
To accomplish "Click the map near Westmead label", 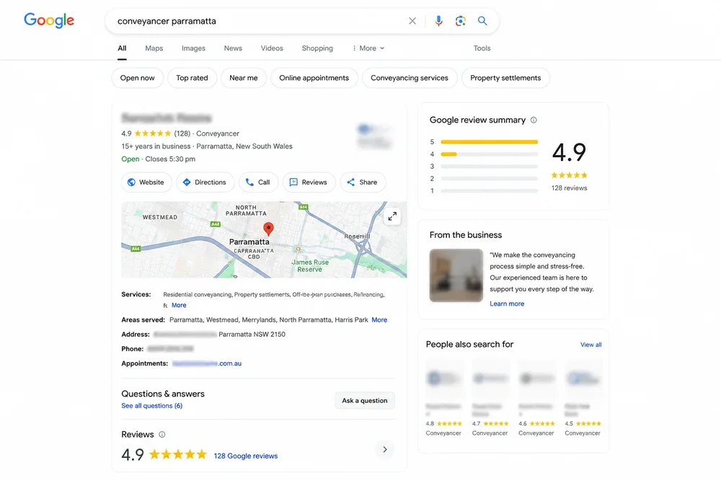I will [x=159, y=217].
